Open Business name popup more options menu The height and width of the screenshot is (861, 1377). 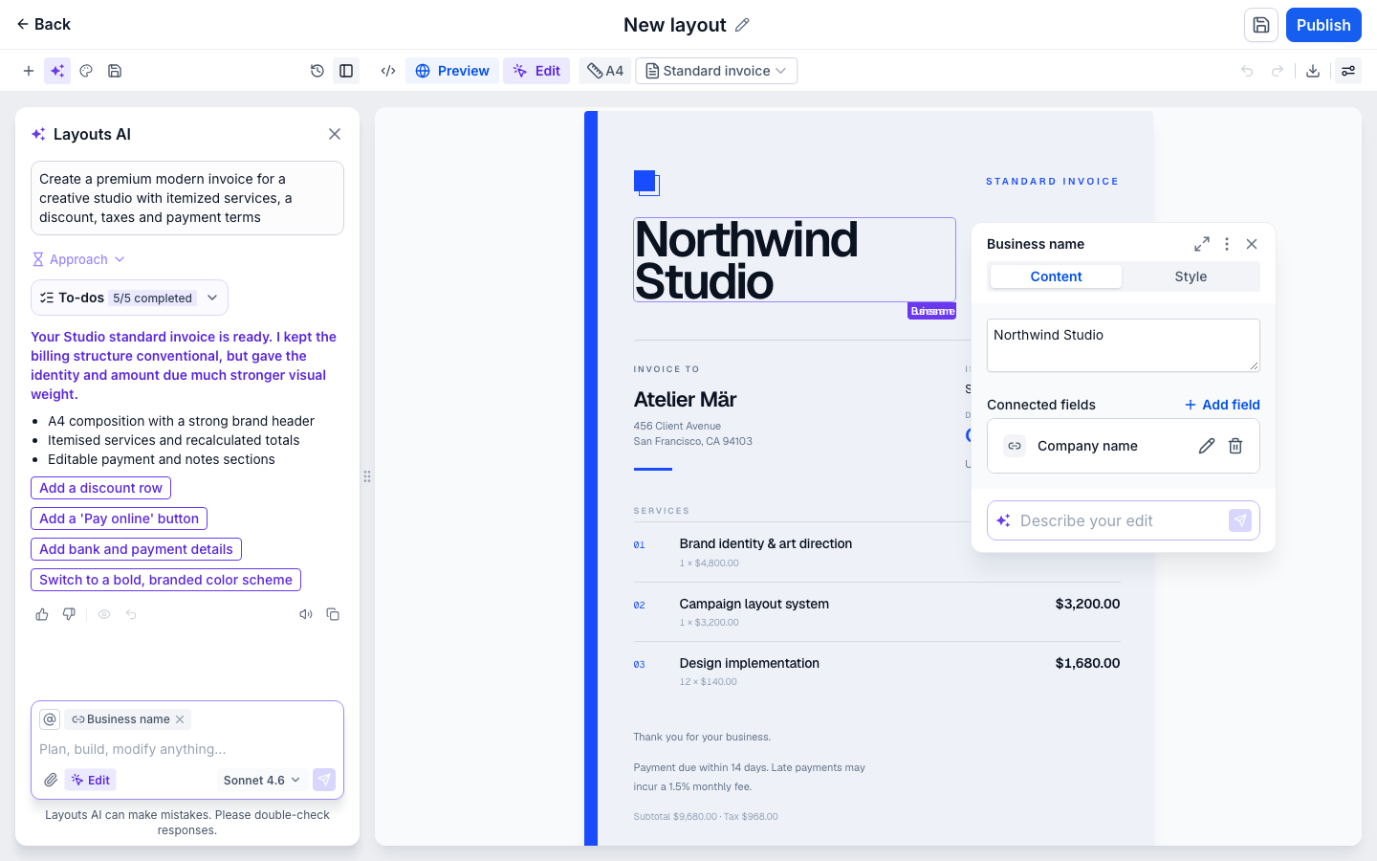point(1227,244)
